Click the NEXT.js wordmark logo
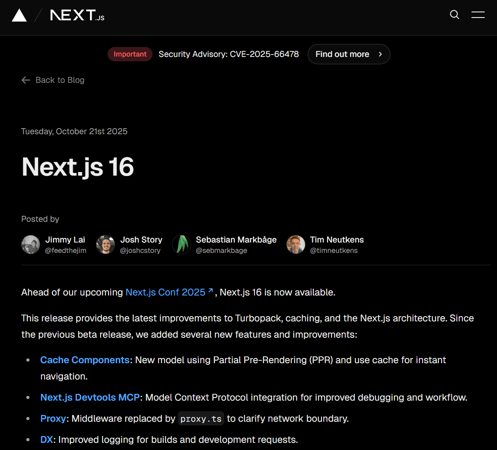 (77, 16)
